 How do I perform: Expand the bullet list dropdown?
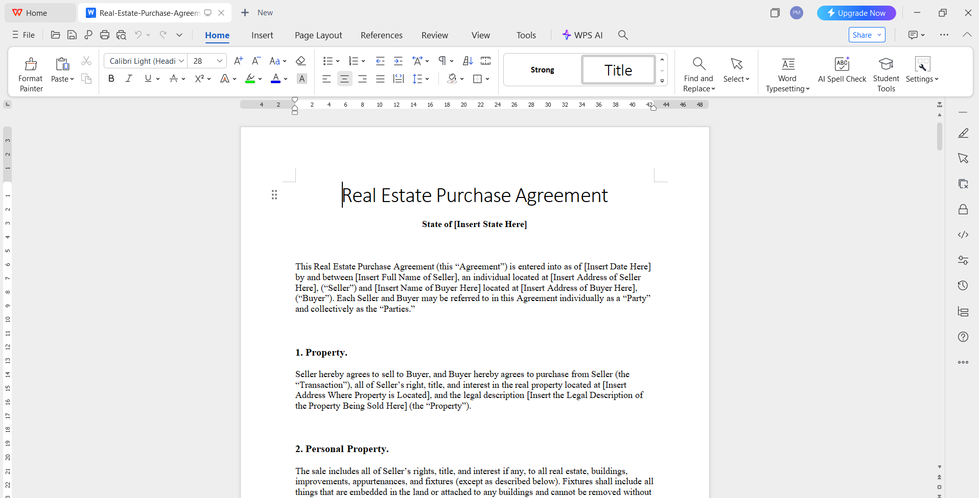click(338, 61)
